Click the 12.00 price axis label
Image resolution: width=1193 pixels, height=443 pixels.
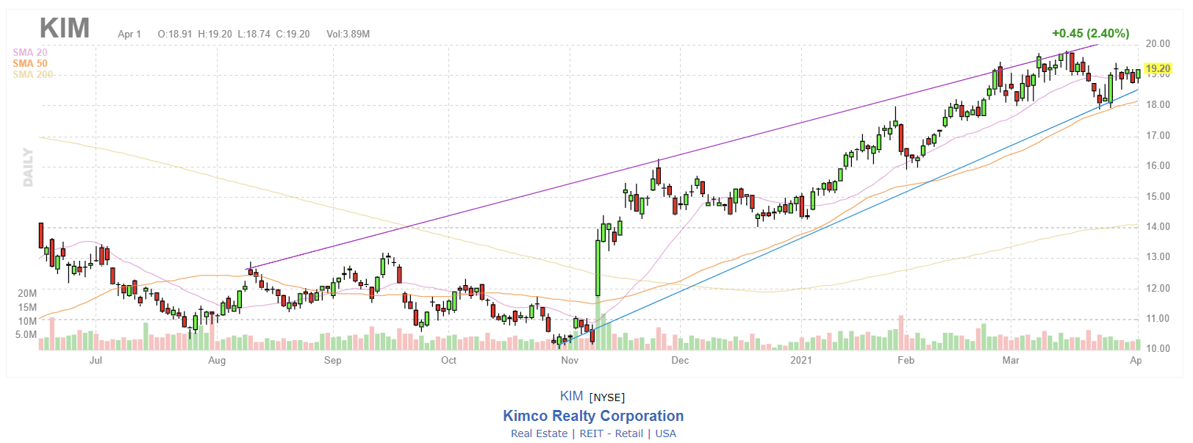[1158, 289]
